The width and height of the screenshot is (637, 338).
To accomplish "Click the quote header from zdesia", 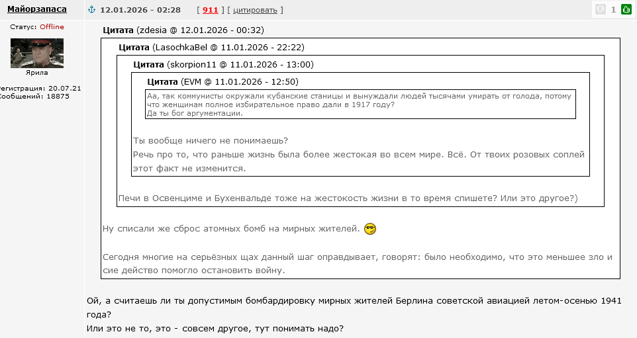I will [x=183, y=30].
